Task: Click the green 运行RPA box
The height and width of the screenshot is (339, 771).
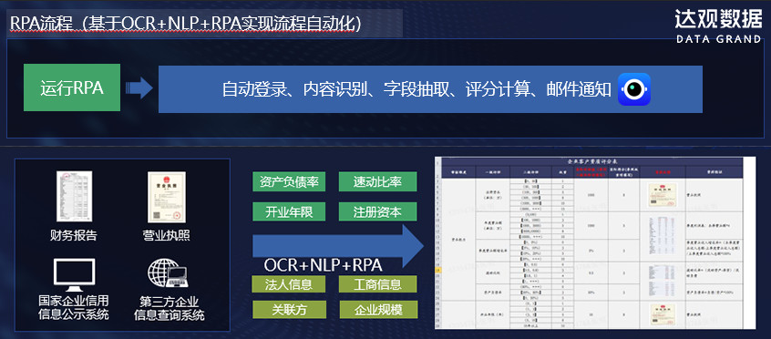Action: click(72, 87)
